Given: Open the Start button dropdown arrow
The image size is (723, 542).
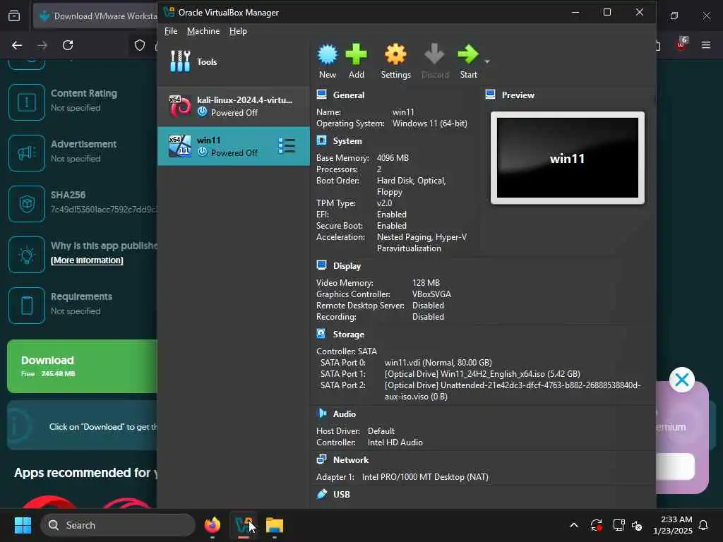Looking at the screenshot, I should pyautogui.click(x=487, y=61).
